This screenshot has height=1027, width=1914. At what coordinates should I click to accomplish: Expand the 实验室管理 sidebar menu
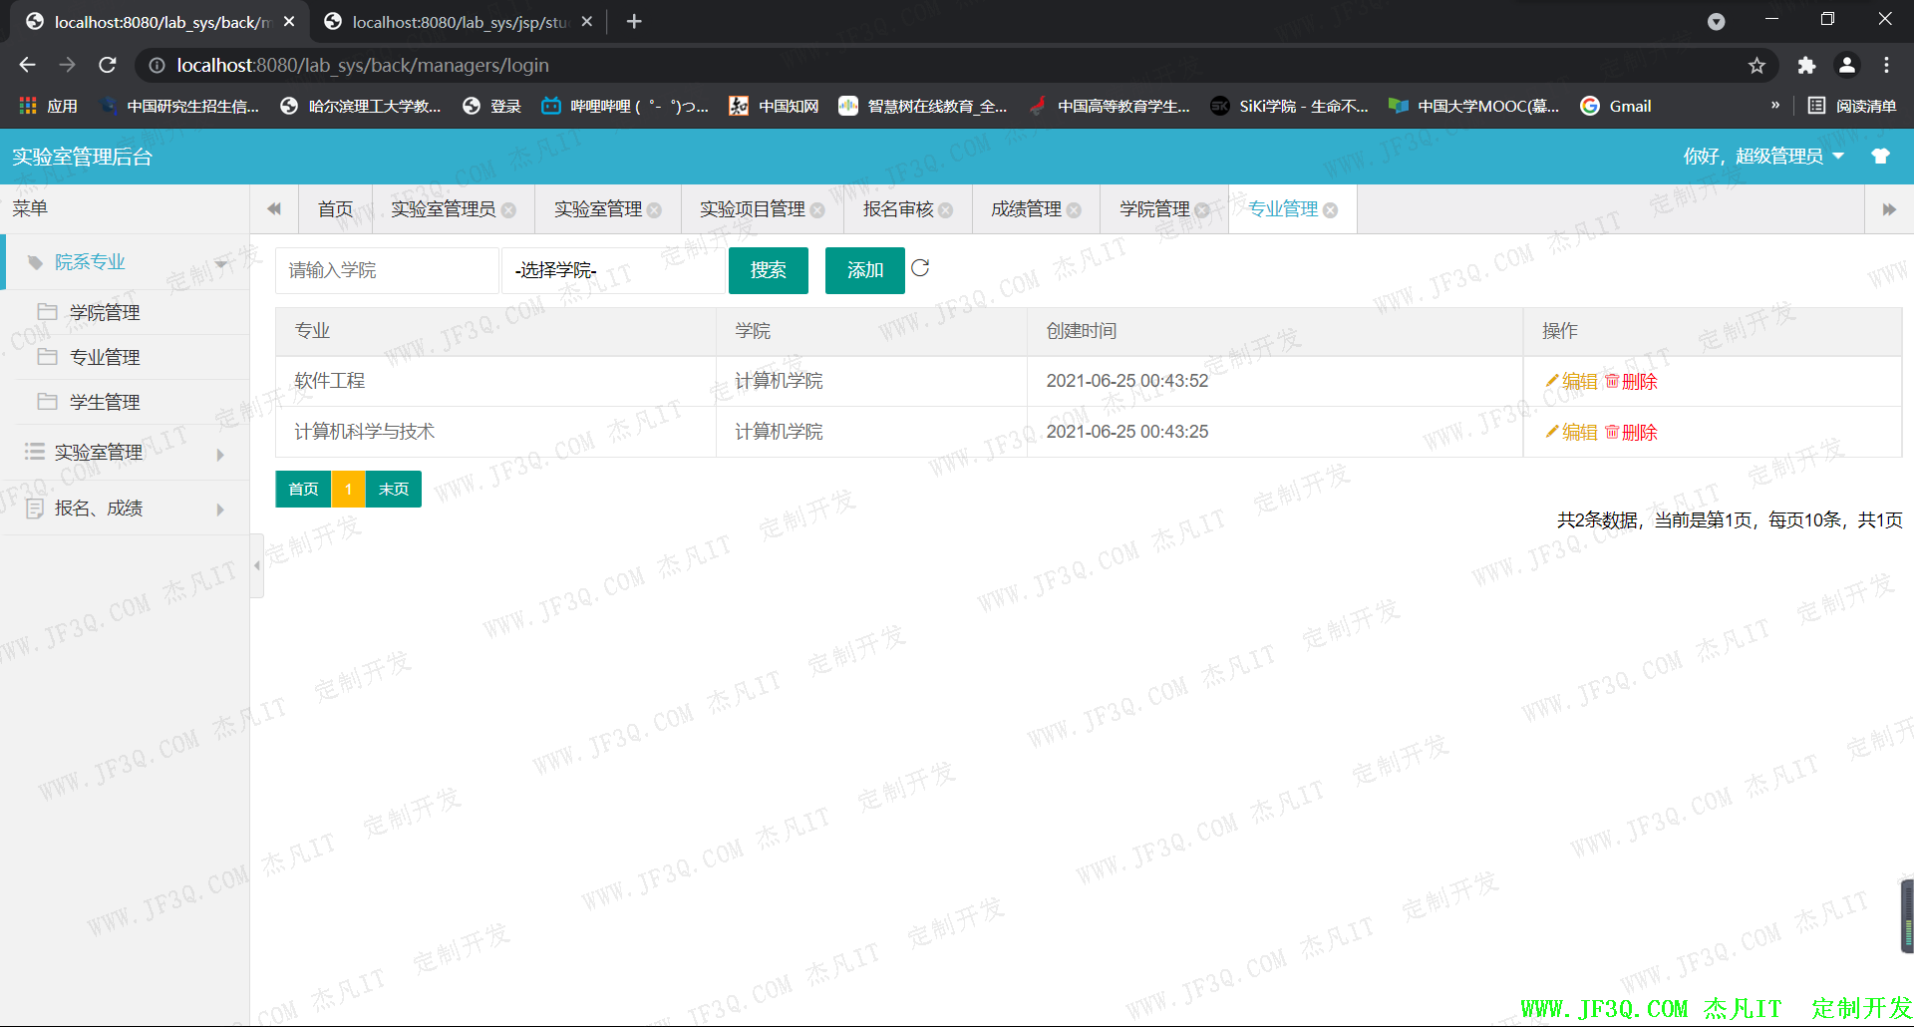click(x=125, y=453)
